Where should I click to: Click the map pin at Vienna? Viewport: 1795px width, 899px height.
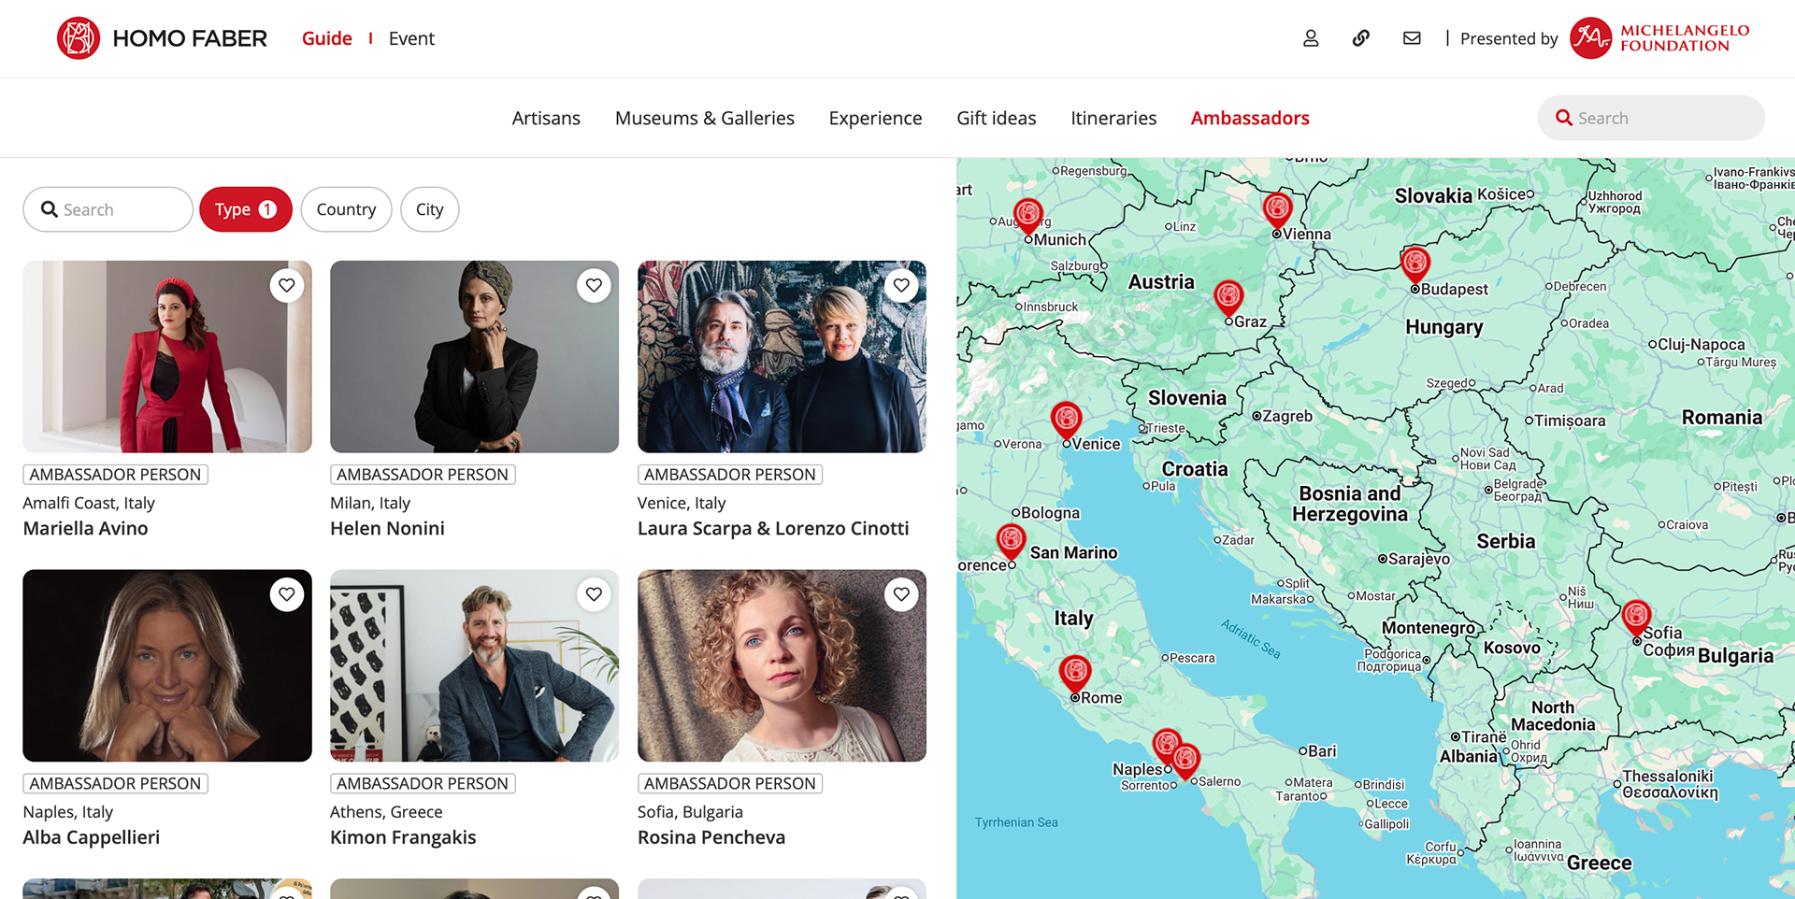tap(1277, 209)
